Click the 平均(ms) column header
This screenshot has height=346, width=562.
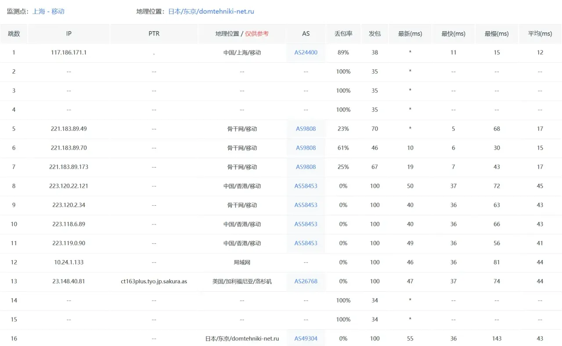(540, 33)
